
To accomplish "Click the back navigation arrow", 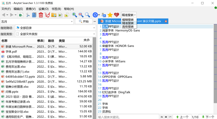I will point(3,15).
